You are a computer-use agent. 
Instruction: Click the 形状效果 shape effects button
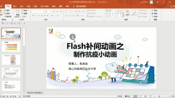[x=143, y=16]
